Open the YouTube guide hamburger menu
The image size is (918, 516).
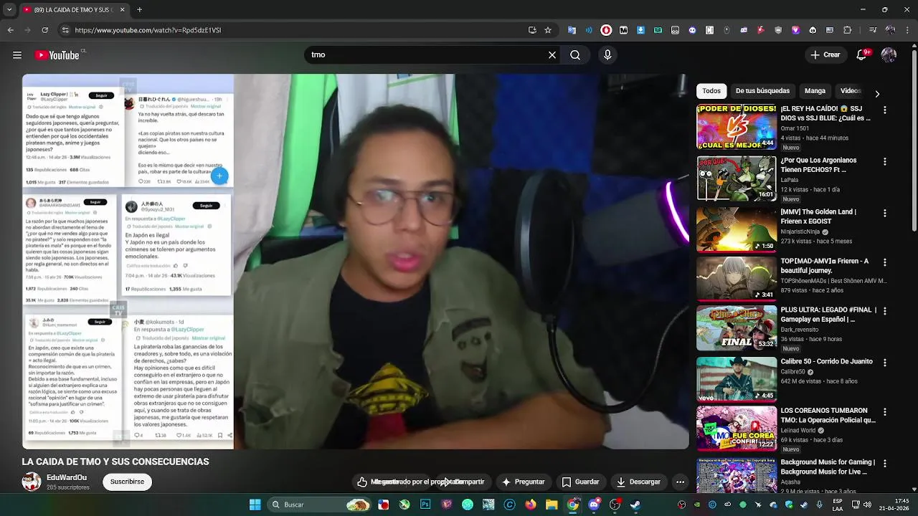[16, 55]
